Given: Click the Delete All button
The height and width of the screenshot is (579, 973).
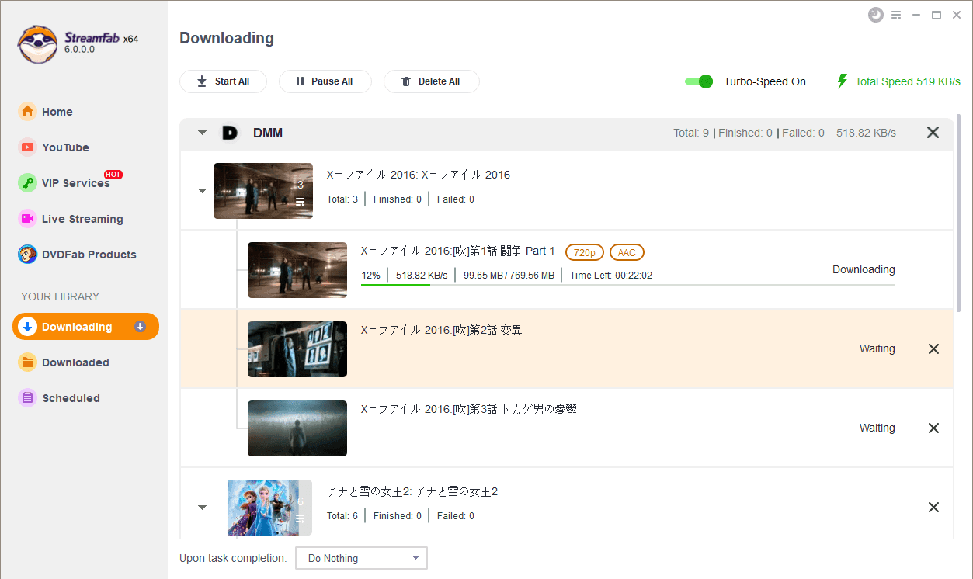Looking at the screenshot, I should point(431,81).
